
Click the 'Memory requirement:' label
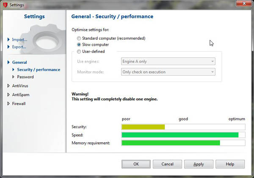(91, 143)
